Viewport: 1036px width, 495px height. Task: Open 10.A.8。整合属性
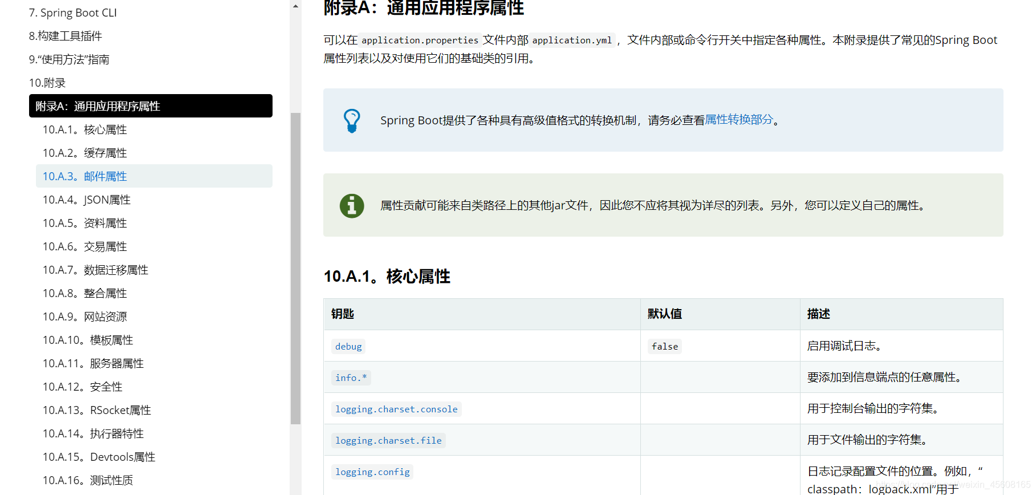[x=85, y=293]
